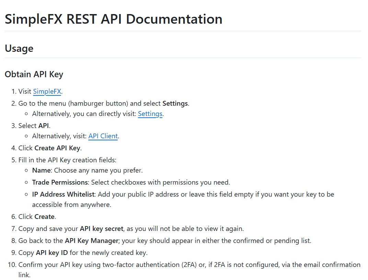Click the SimpleFX REST API Documentation title
This screenshot has width=368, height=280.
click(x=113, y=19)
